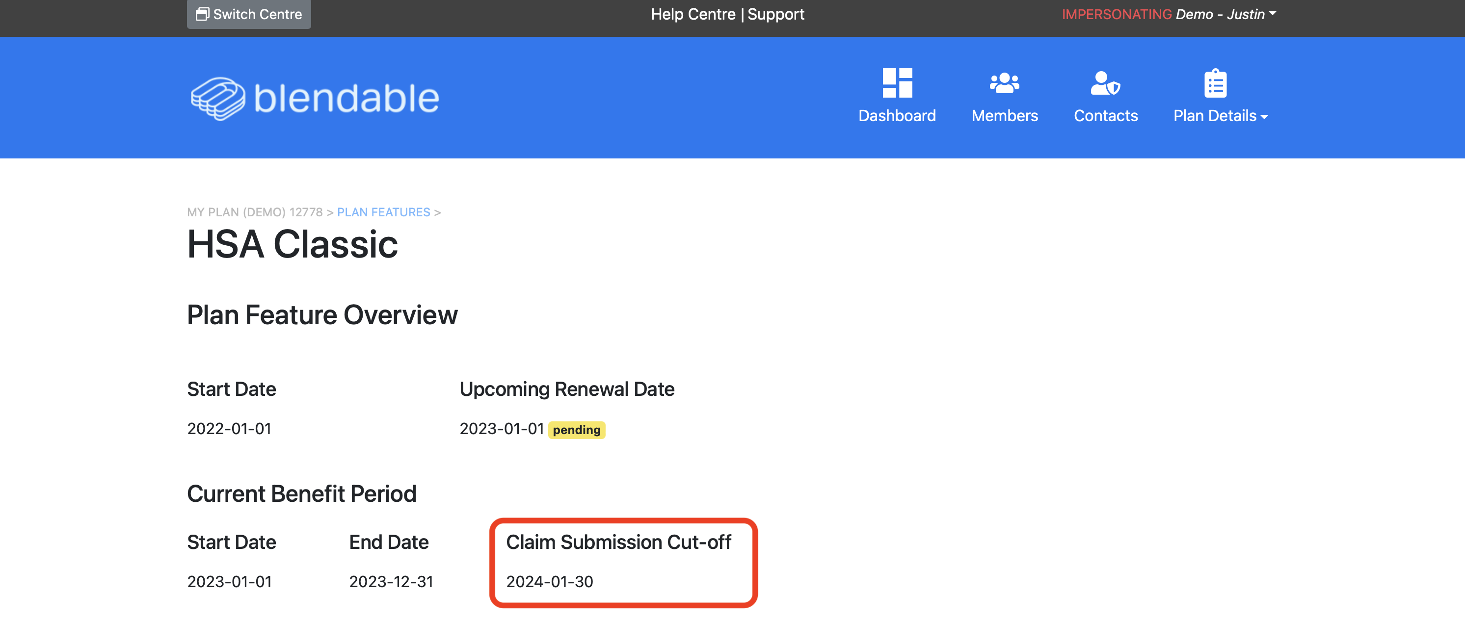The height and width of the screenshot is (621, 1465).
Task: Click the Plan Feature Overview heading
Action: pyautogui.click(x=322, y=315)
